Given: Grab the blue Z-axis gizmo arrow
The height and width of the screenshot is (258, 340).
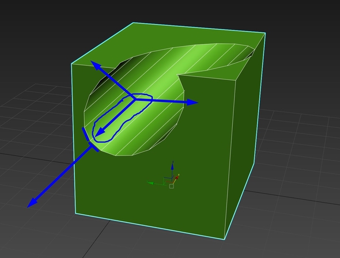Looking at the screenshot, I should pos(172,166).
